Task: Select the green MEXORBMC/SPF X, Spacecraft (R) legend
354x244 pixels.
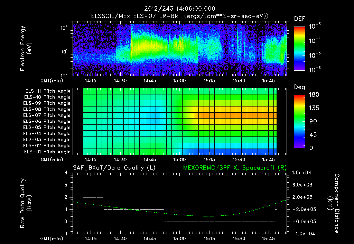Action: (235, 168)
